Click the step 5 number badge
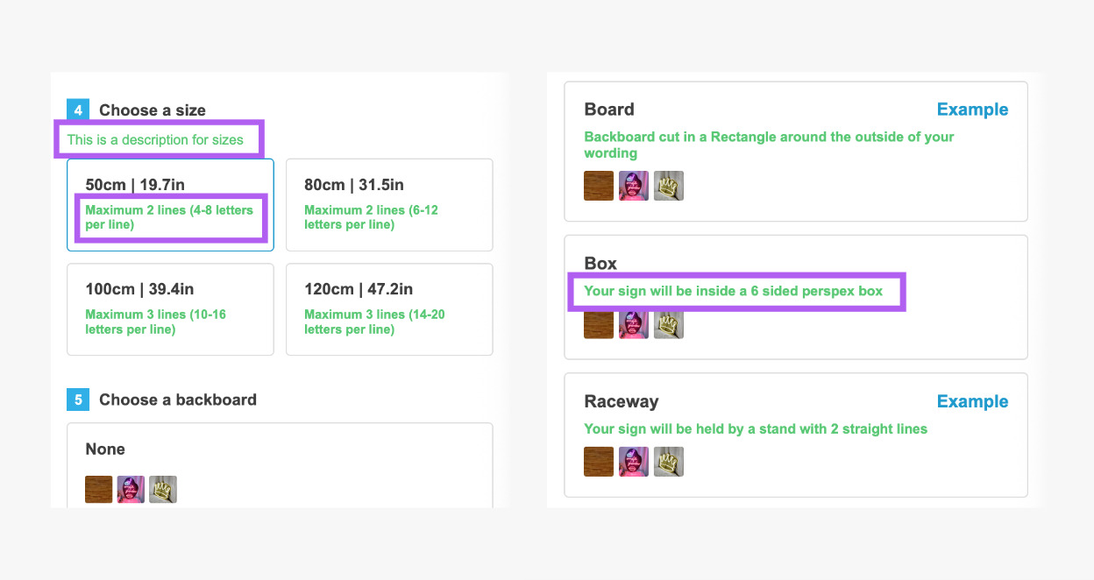 point(78,400)
